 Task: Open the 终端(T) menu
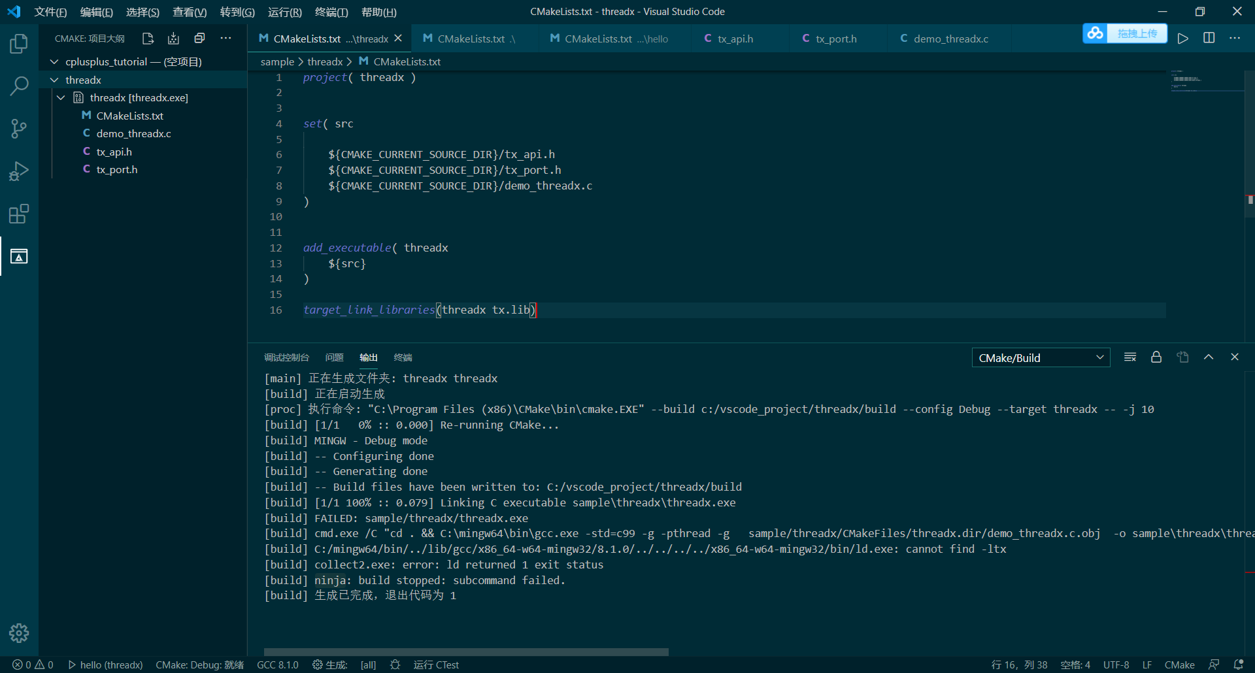[x=331, y=12]
